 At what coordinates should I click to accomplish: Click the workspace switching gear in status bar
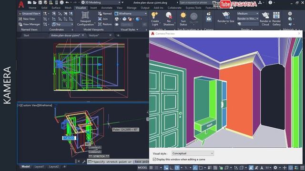(x=275, y=168)
